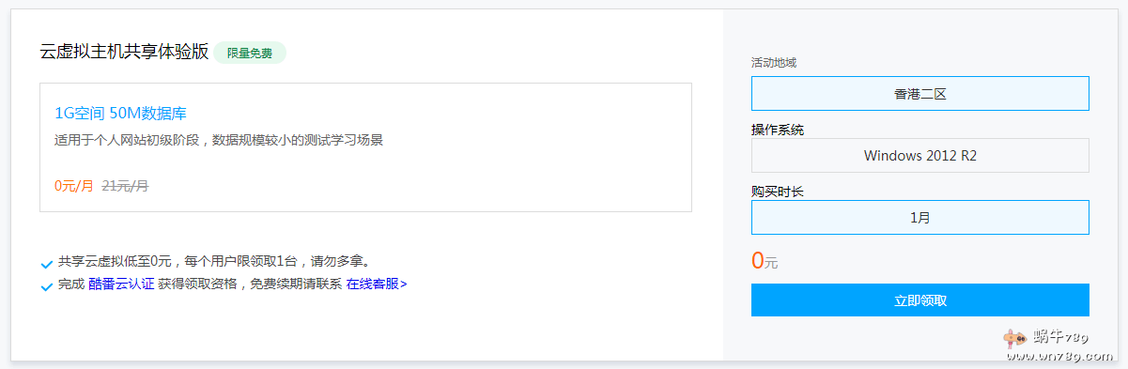Select the 1G空间 50M数据库 plan title

pyautogui.click(x=120, y=114)
